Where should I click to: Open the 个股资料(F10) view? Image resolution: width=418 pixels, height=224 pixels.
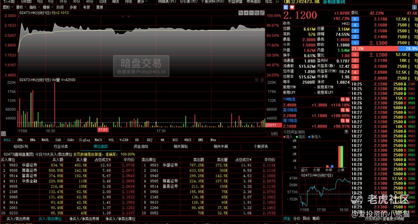click(x=213, y=2)
